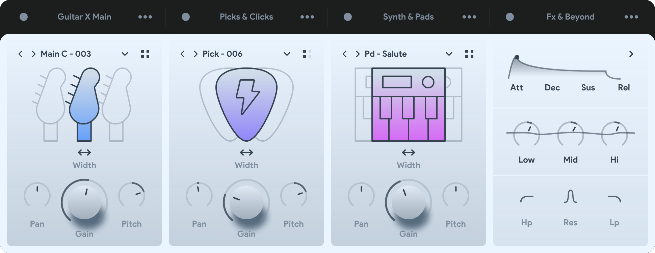
Task: Select the Lp low-pass filter icon
Action: tap(614, 199)
